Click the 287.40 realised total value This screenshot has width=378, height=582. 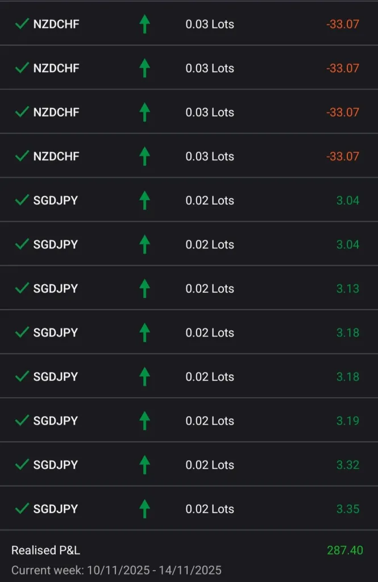coord(344,550)
